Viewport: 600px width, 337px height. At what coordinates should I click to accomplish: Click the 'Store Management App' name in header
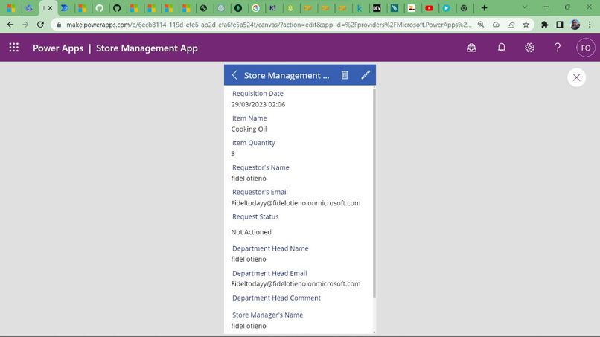[x=147, y=48]
